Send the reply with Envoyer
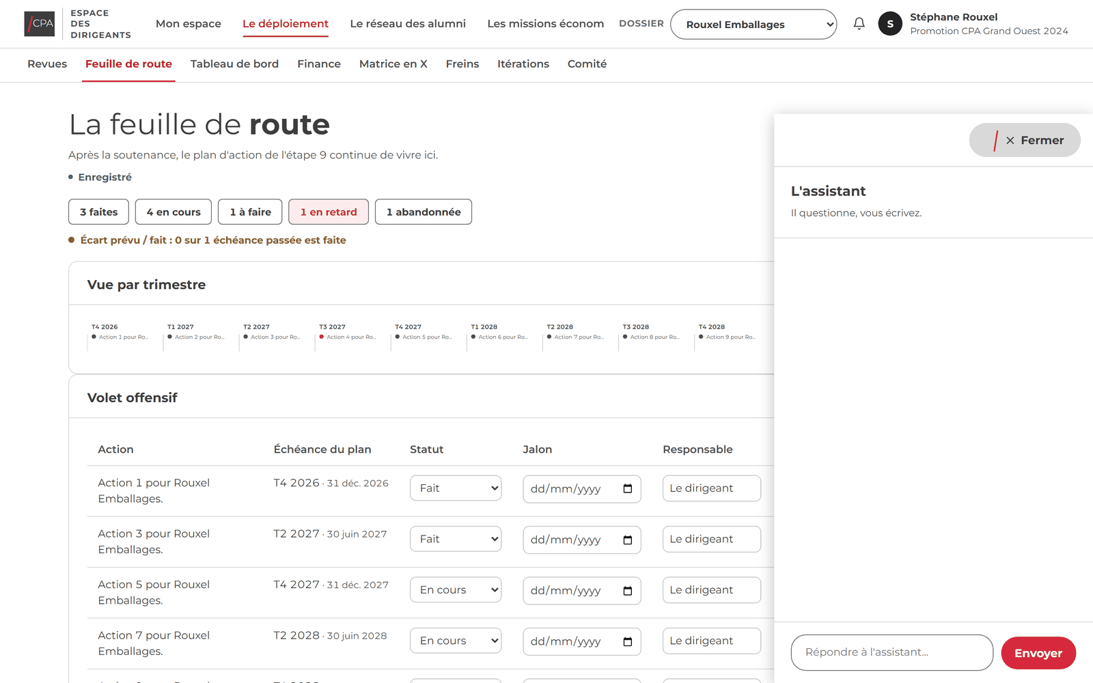Screen dimensions: 1093x683 tap(1038, 654)
